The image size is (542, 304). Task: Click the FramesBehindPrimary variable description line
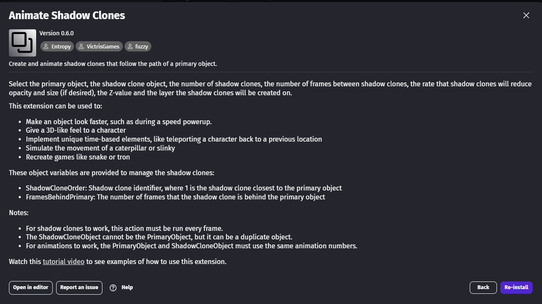coord(175,197)
